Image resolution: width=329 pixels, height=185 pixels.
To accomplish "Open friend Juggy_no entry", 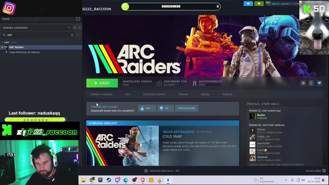I will click(x=263, y=136).
